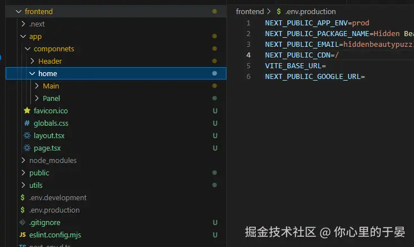Open the Main folder

[51, 86]
